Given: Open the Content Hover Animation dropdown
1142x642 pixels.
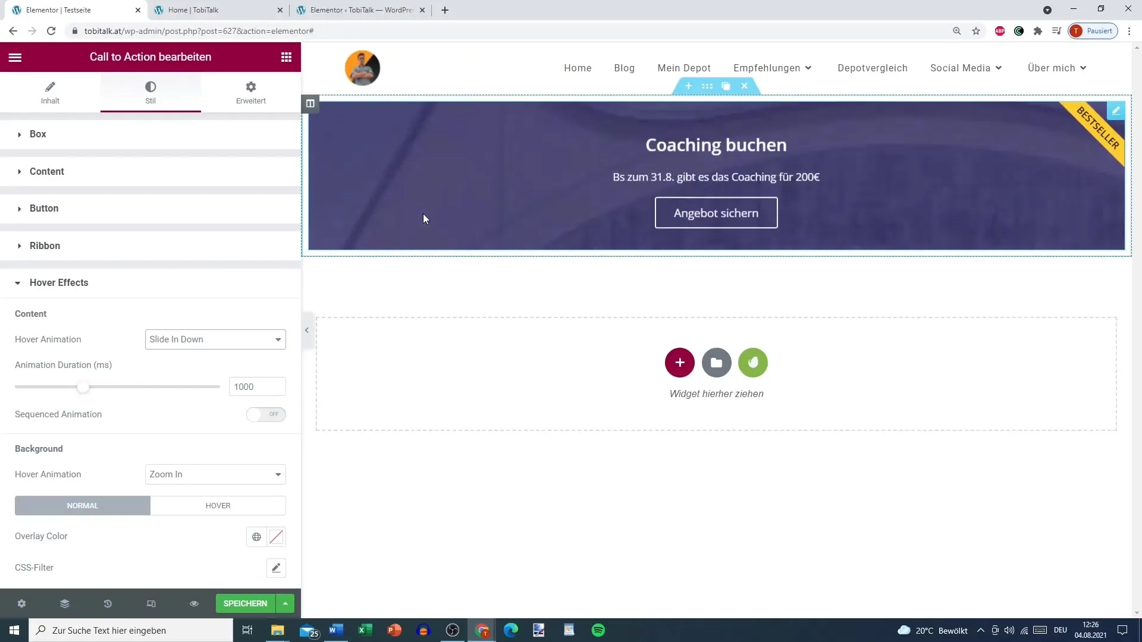Looking at the screenshot, I should click(x=215, y=339).
